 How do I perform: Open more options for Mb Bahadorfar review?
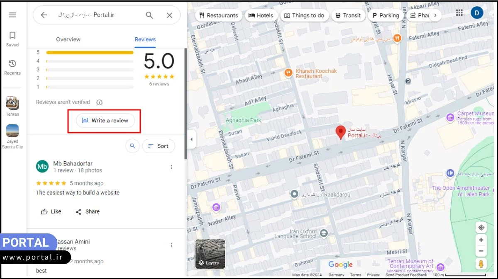pyautogui.click(x=171, y=167)
